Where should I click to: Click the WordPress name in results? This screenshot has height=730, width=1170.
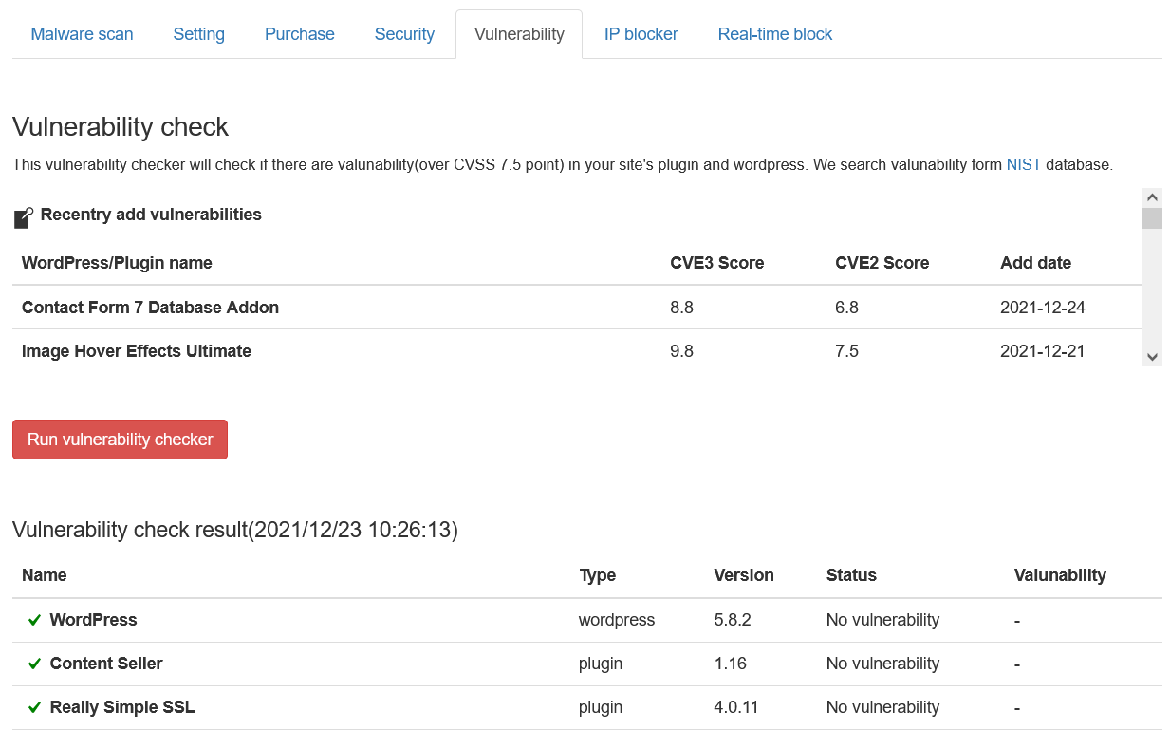[x=93, y=620]
